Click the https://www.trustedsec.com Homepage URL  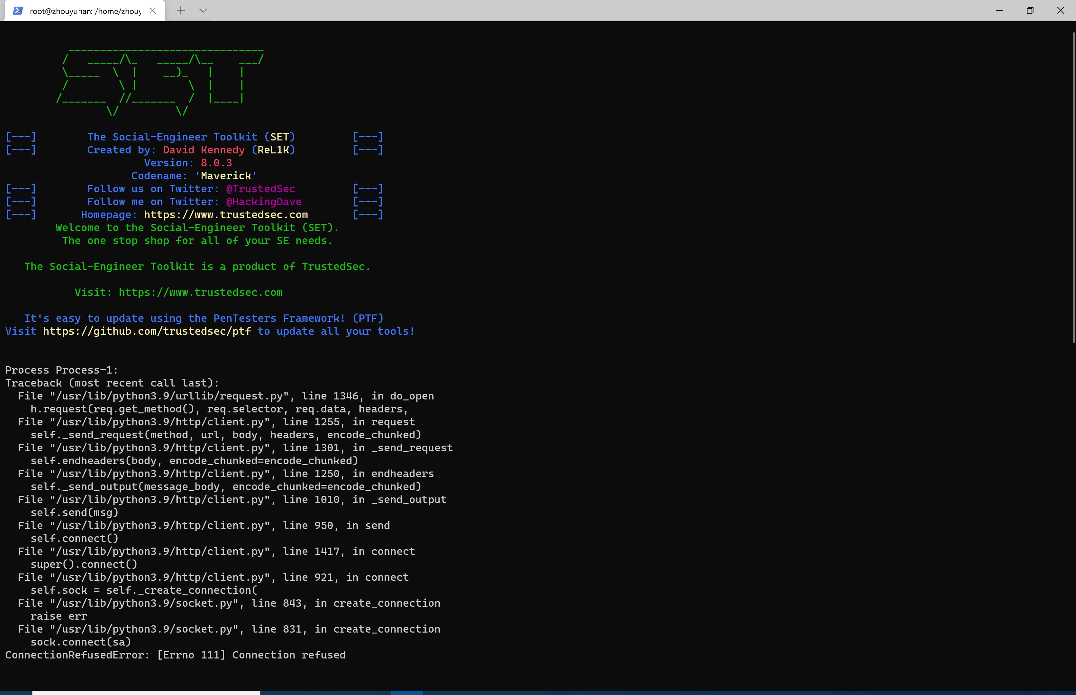[226, 215]
